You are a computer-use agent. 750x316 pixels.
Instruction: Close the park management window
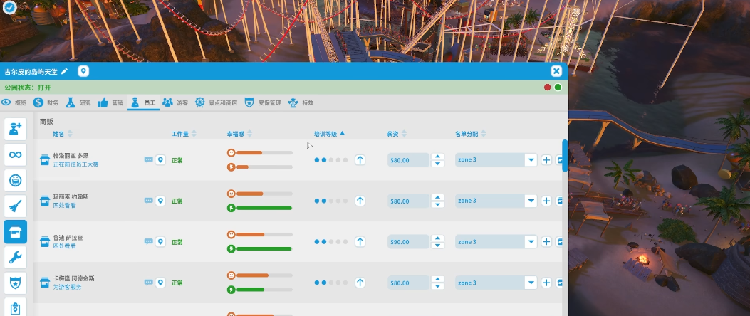[x=556, y=71]
